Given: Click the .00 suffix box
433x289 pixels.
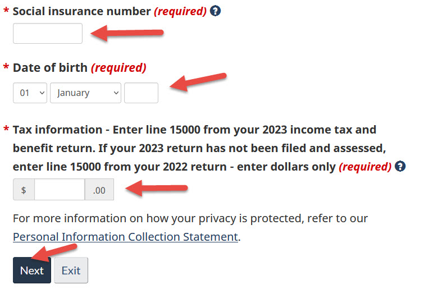Looking at the screenshot, I should 99,190.
